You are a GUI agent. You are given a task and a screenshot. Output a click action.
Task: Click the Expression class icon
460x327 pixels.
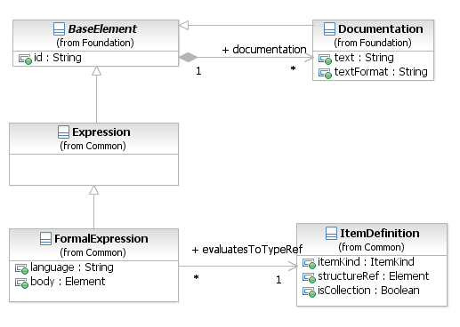(63, 132)
